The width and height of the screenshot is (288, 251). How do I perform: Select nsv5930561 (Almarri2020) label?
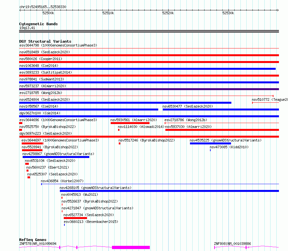[134, 120]
